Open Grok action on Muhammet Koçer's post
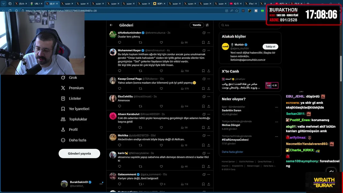The height and width of the screenshot is (193, 343). (x=204, y=50)
